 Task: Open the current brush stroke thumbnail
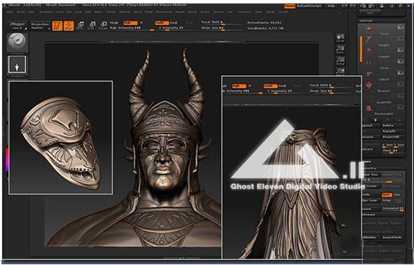click(x=17, y=42)
